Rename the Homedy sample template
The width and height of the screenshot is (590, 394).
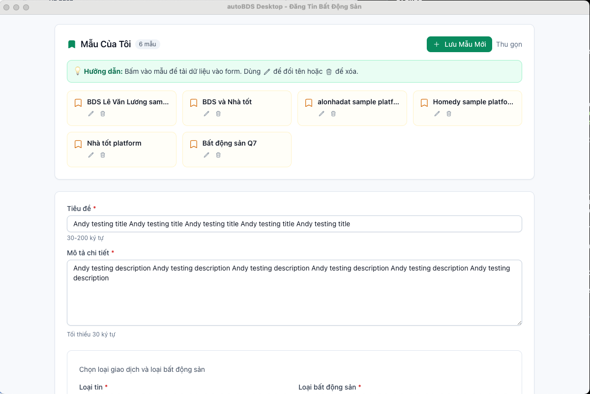pos(437,114)
